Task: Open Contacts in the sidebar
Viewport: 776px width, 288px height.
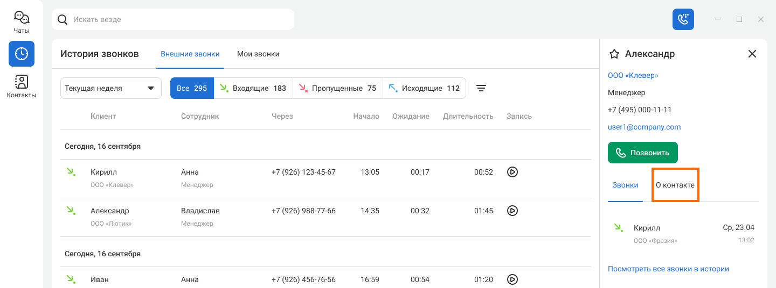Action: pos(22,87)
